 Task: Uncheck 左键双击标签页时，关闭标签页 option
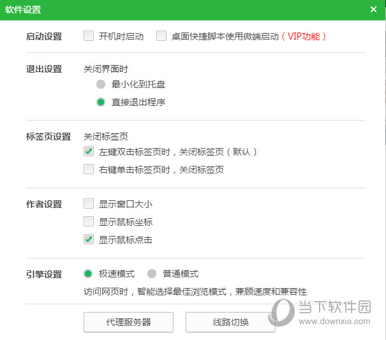coord(89,151)
